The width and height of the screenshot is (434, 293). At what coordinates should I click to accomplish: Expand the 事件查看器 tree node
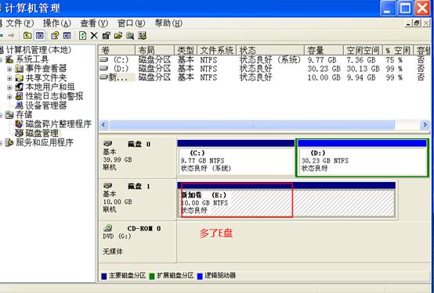[x=9, y=69]
